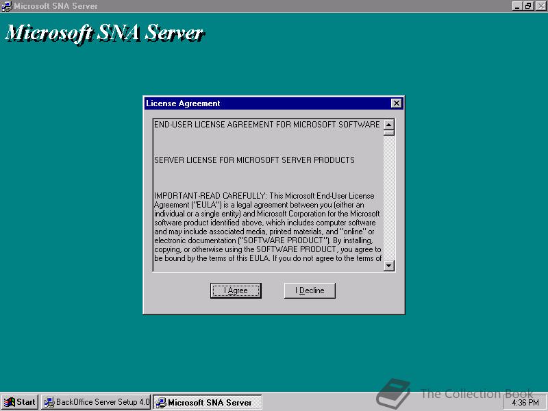Click the Start button Windows logo
The image size is (548, 411).
(x=9, y=402)
